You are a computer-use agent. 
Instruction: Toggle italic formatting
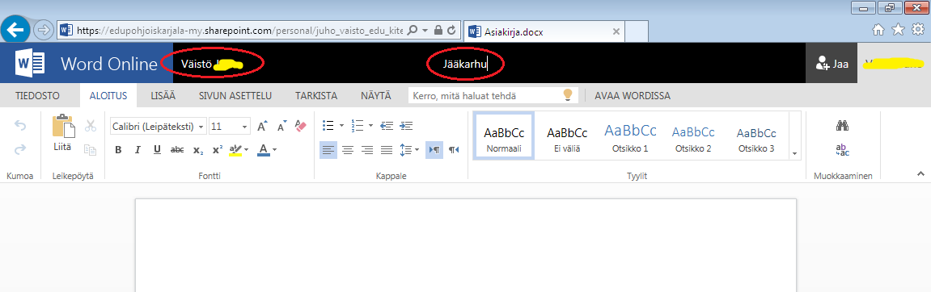point(138,150)
